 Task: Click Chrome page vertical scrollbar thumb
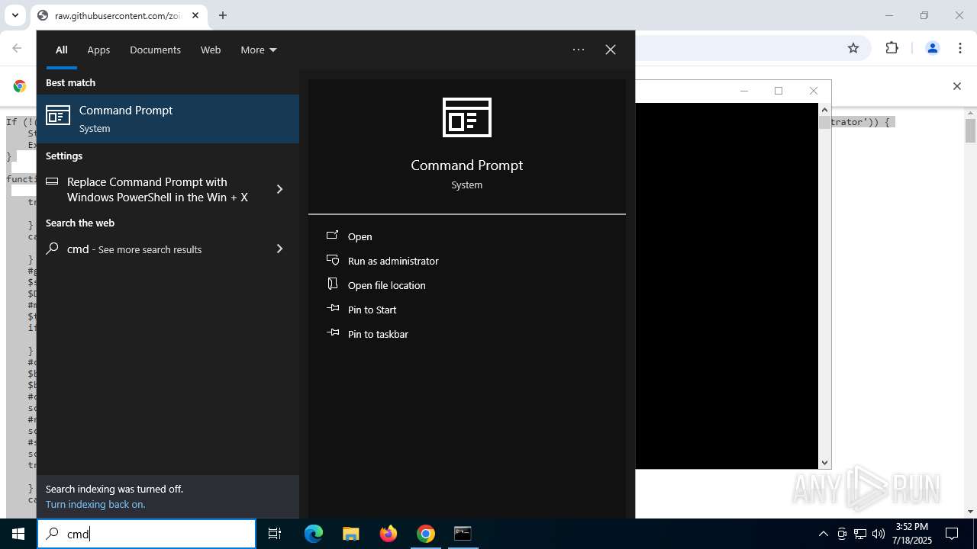tap(970, 131)
